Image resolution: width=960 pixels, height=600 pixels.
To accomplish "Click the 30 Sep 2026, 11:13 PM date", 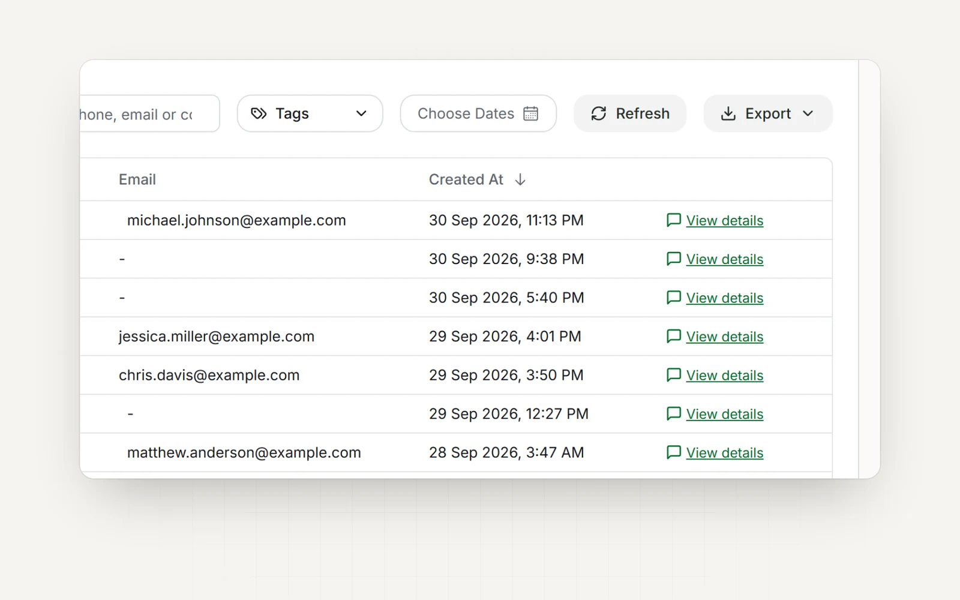I will coord(506,220).
